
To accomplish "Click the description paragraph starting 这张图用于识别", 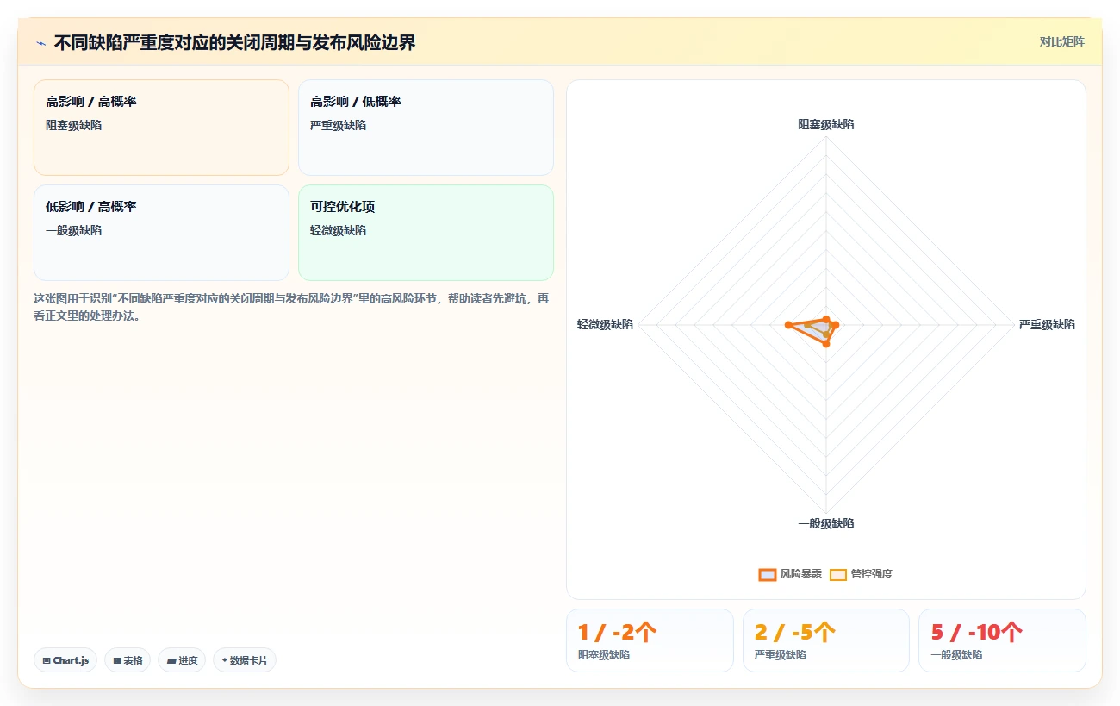I will click(291, 307).
